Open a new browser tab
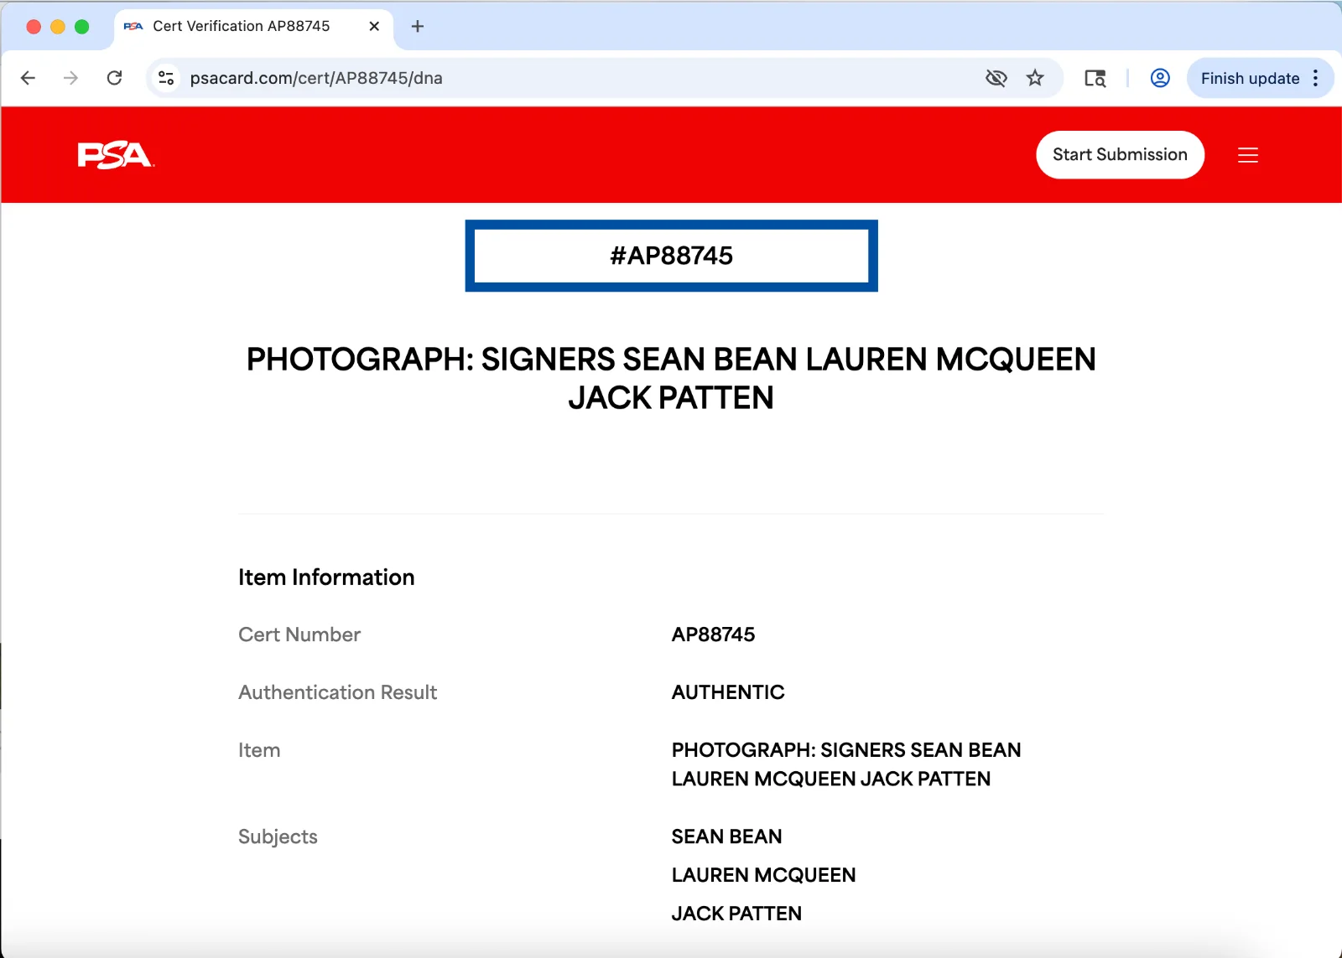The width and height of the screenshot is (1342, 958). [418, 26]
